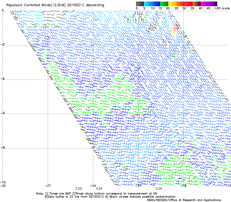Click the legend tick label '25'

(176, 8)
